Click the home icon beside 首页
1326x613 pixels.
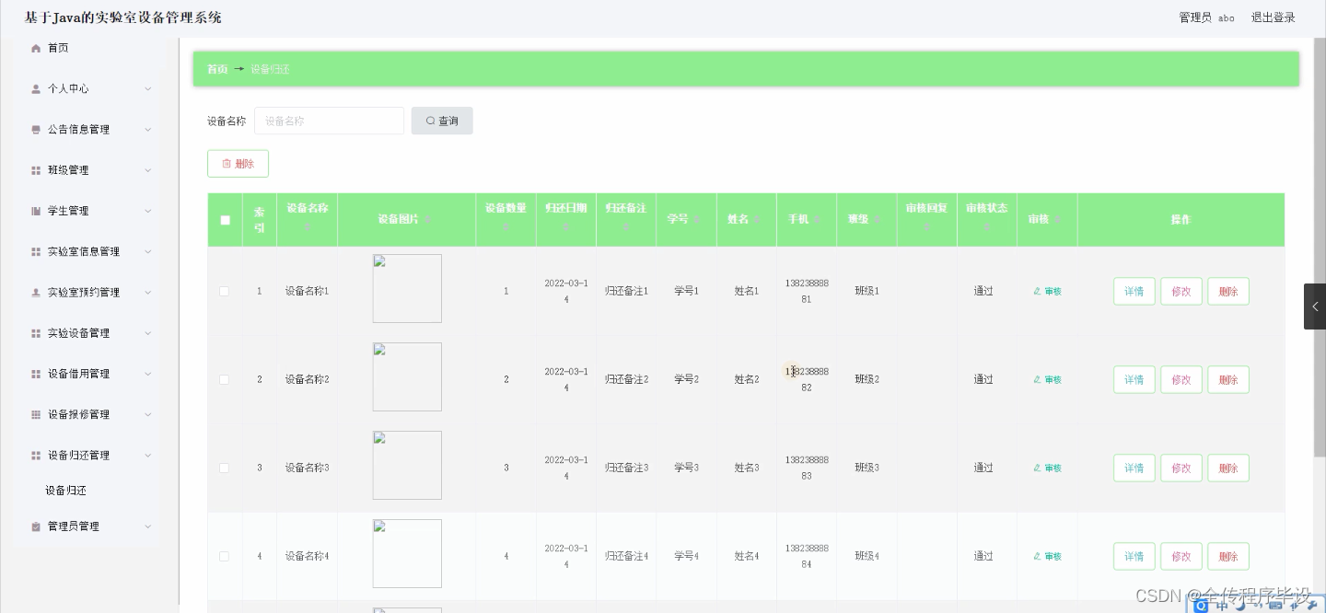[36, 48]
